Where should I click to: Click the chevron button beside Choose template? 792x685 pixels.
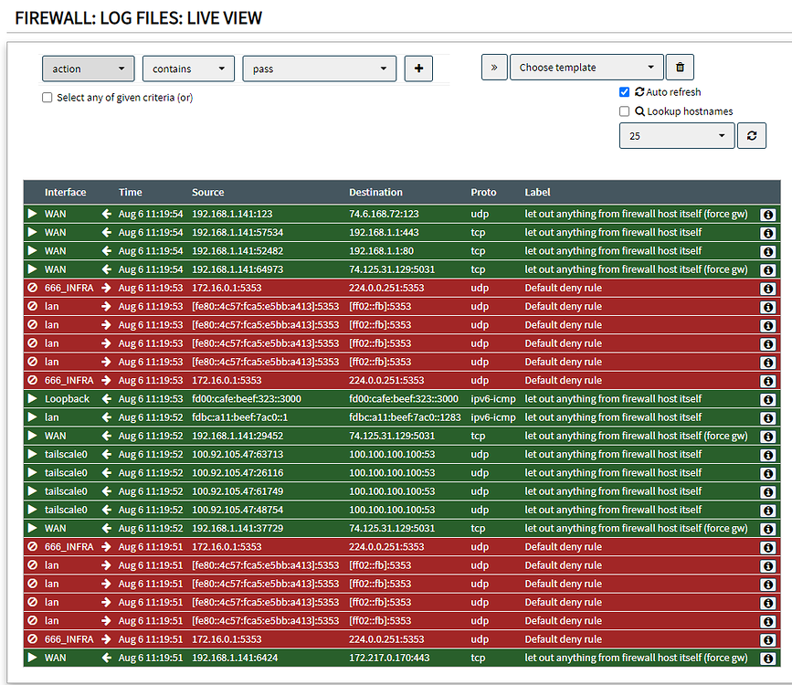tap(494, 67)
